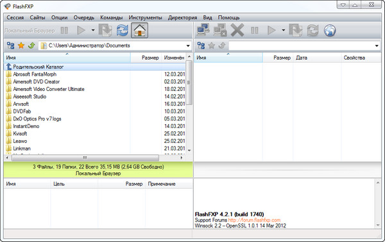The height and width of the screenshot is (242, 385).
Task: Sort local list by Имя column
Action: 67,58
